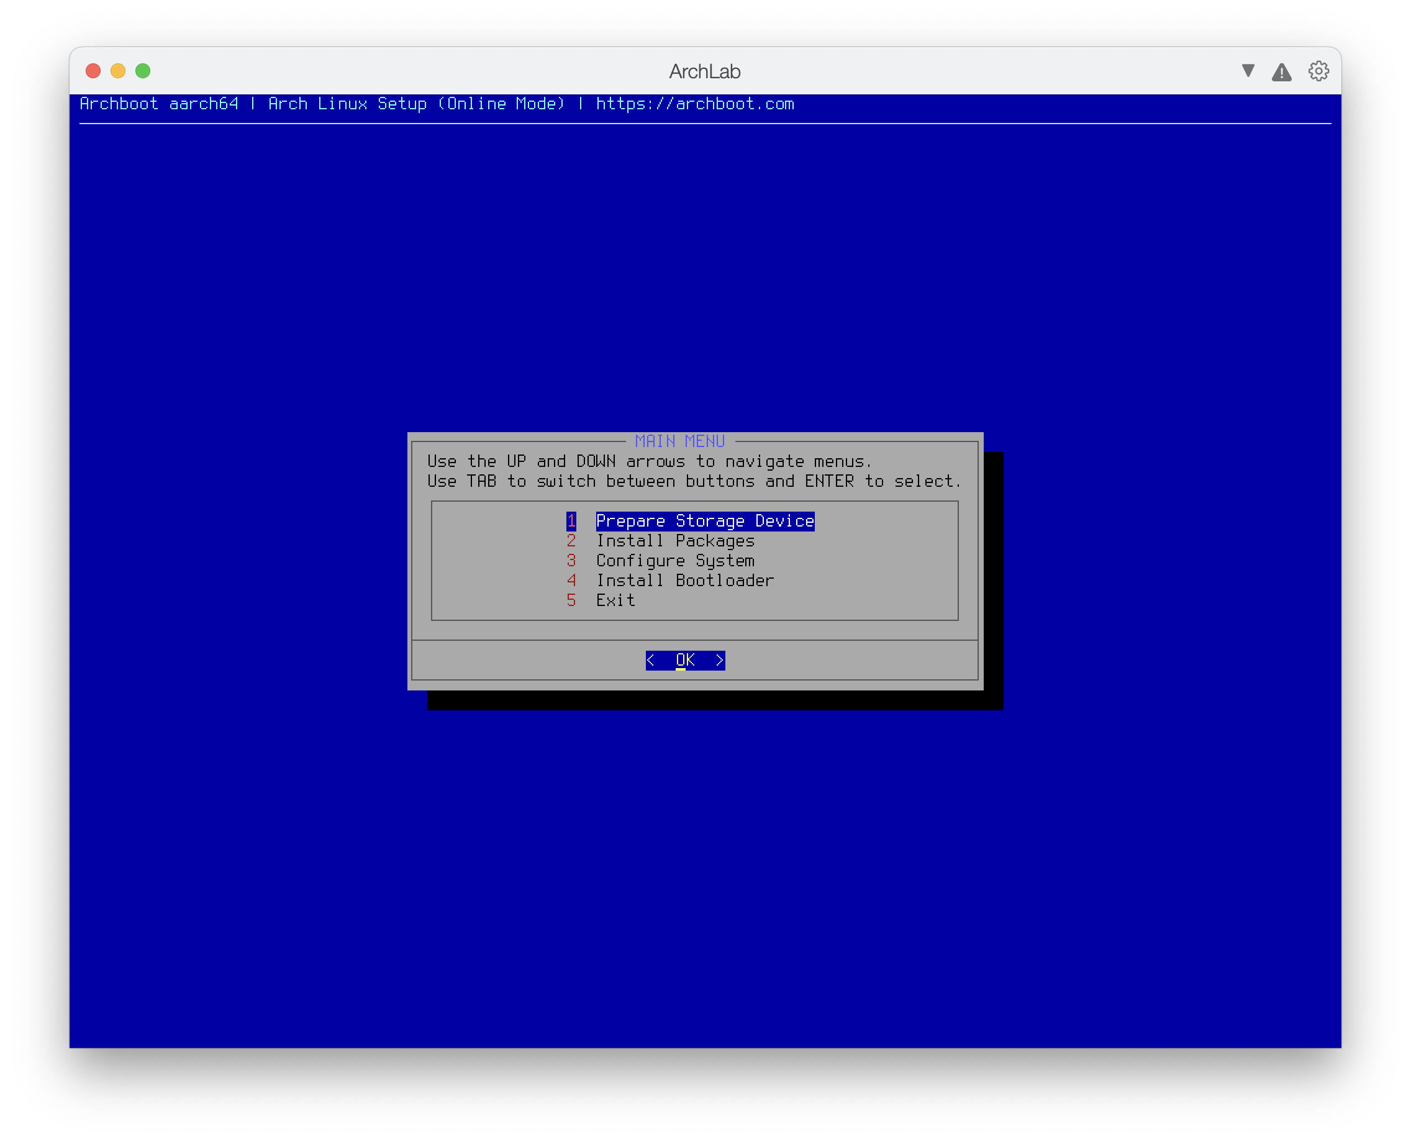The height and width of the screenshot is (1140, 1411).
Task: Click the left angle bracket of OK
Action: pyautogui.click(x=650, y=660)
